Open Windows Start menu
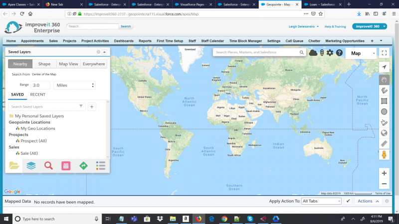Image resolution: width=399 pixels, height=224 pixels. (x=6, y=219)
